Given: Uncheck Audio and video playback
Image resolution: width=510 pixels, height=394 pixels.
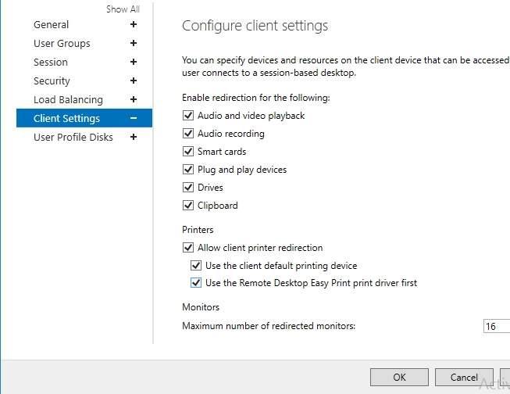Looking at the screenshot, I should tap(188, 116).
